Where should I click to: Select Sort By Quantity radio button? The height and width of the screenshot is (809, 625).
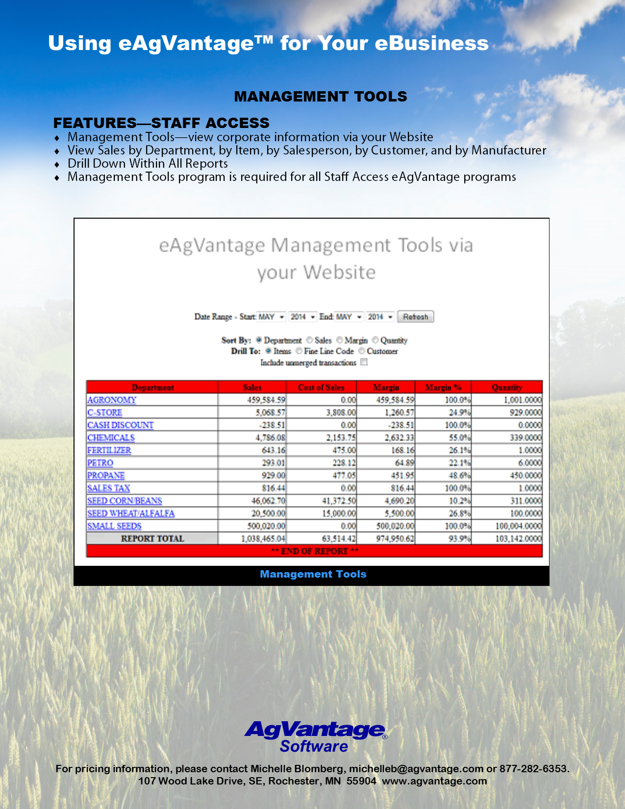tap(375, 340)
